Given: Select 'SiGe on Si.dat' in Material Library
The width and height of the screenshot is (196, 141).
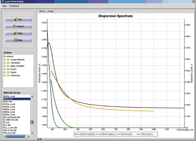Looking at the screenshot, I should (9, 133).
